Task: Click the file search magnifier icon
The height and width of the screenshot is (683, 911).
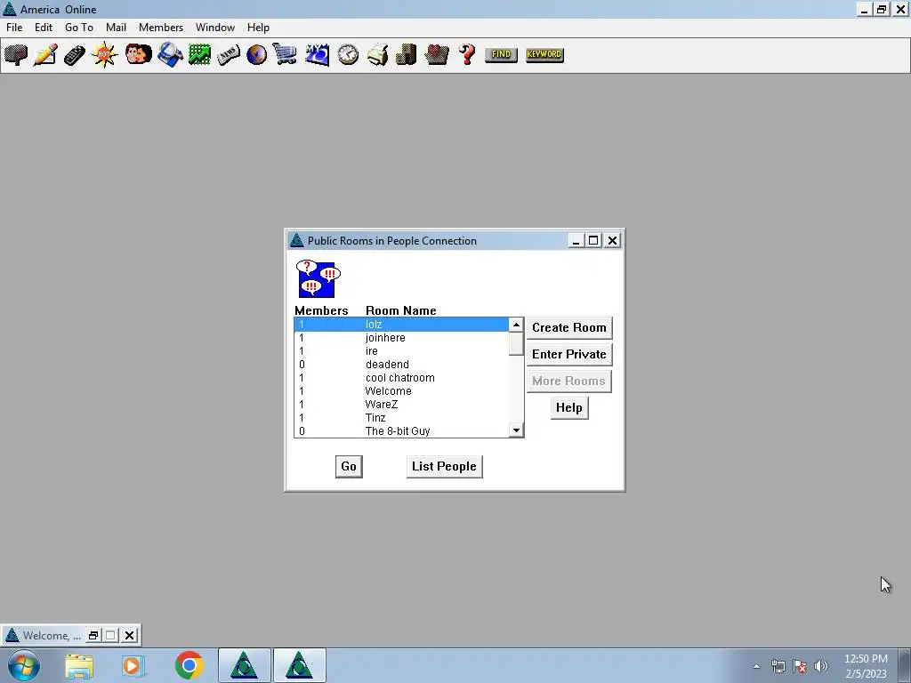Action: [170, 54]
